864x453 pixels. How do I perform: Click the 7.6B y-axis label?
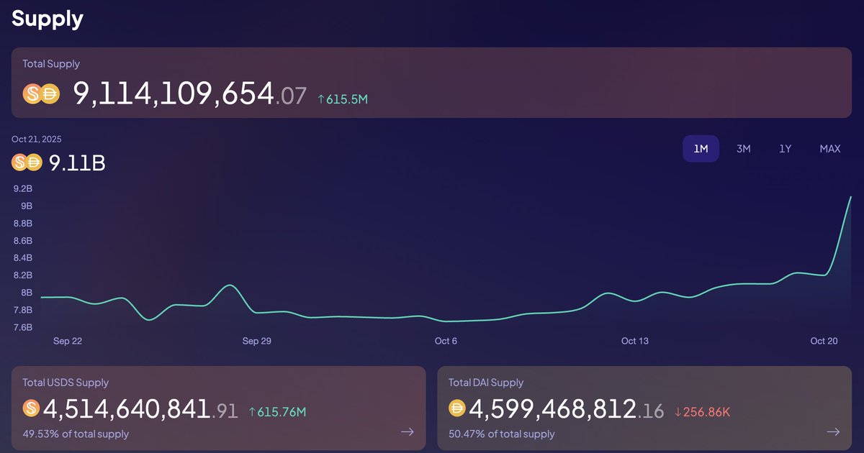point(23,327)
